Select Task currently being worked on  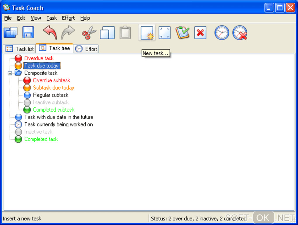(58, 124)
